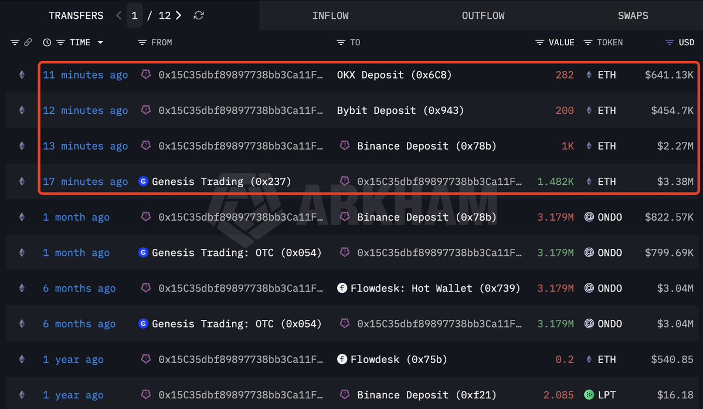Open the FROM column filter
Screen dimensions: 703x409
(142, 42)
